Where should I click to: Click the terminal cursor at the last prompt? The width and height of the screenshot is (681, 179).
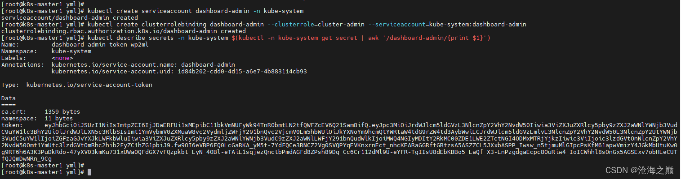(90, 172)
